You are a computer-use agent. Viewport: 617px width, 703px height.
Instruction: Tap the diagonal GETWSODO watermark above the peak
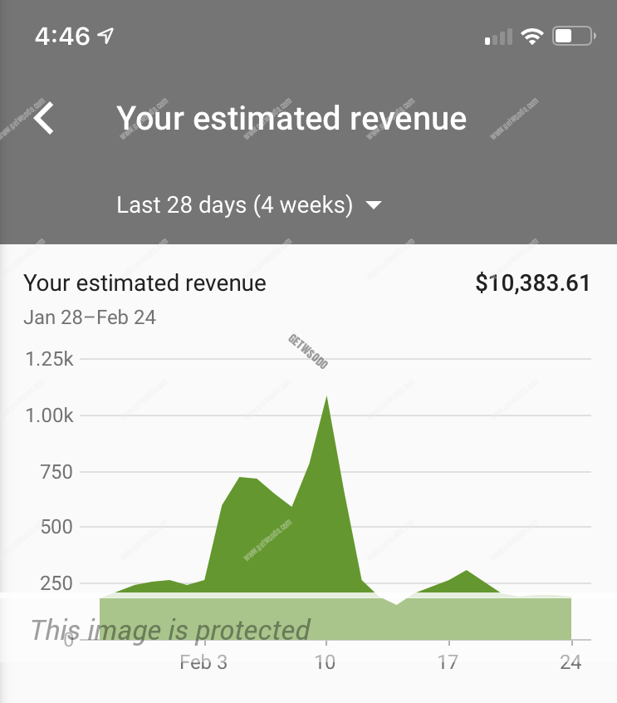click(307, 352)
